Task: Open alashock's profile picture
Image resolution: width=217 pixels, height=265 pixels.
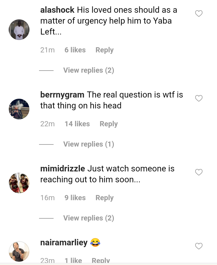Action: pos(19,30)
